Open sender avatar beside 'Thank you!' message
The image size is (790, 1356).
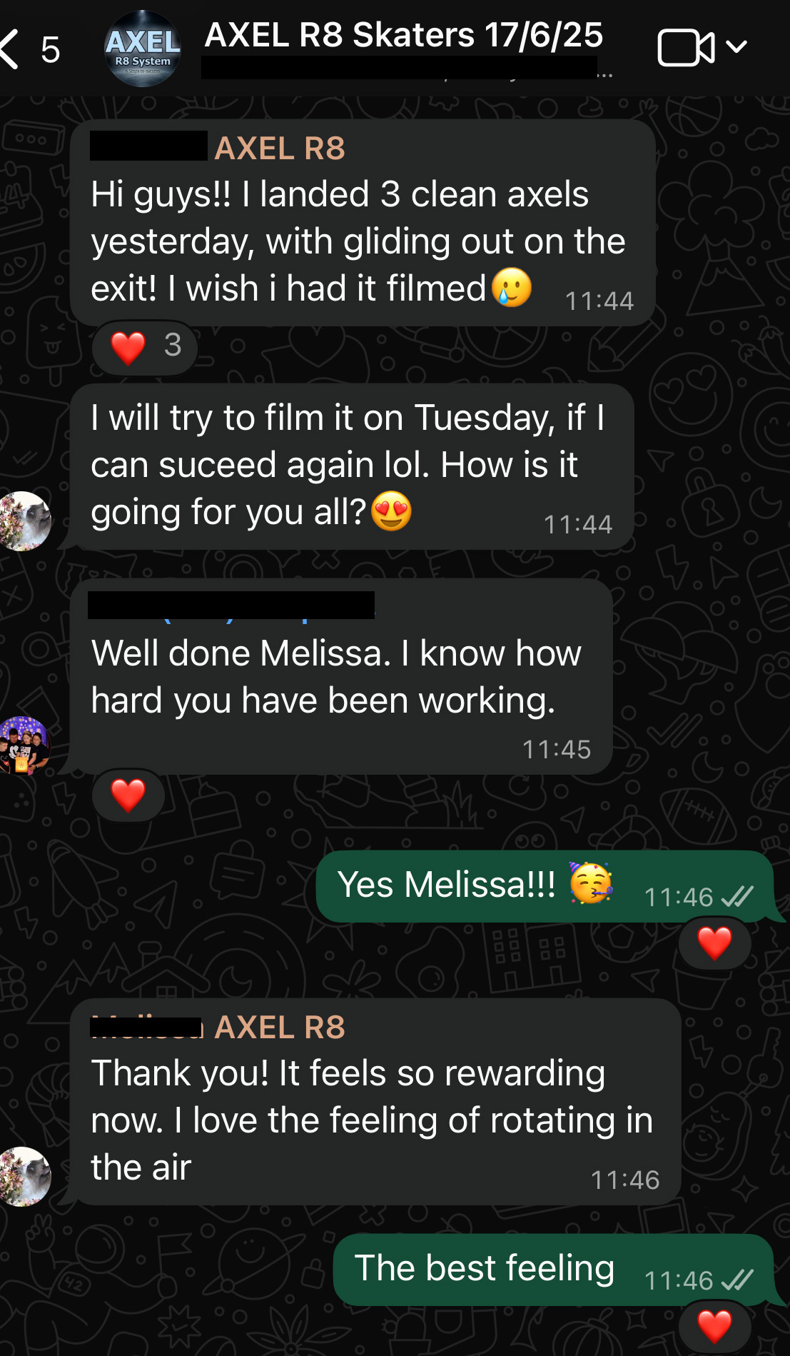coord(24,1177)
